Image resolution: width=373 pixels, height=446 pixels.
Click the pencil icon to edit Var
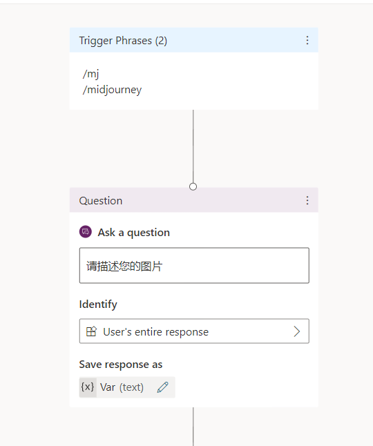(x=163, y=387)
